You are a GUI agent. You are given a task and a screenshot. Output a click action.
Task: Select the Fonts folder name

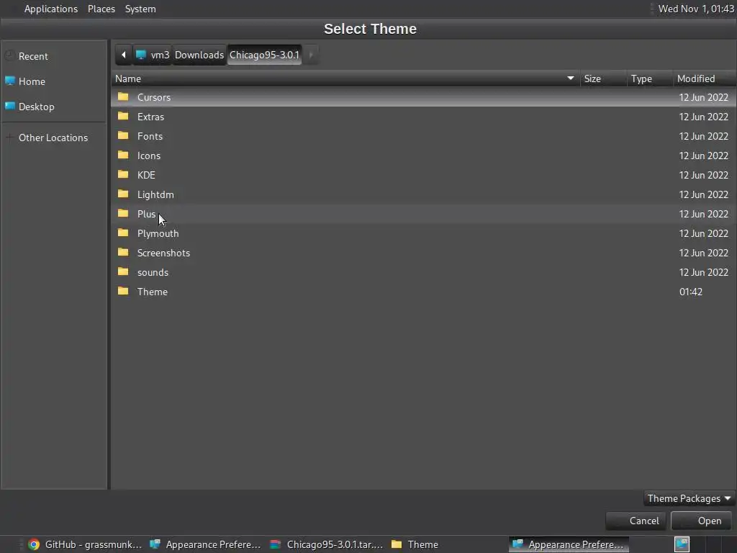click(x=150, y=136)
